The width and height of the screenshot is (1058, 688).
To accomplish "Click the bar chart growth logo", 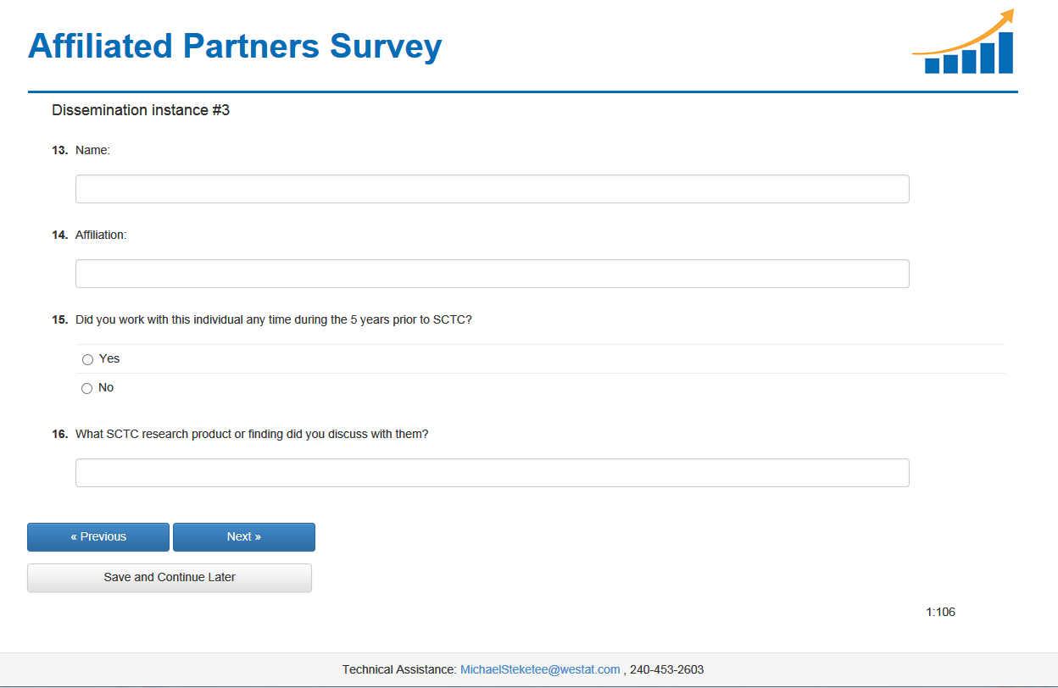I will pos(965,43).
